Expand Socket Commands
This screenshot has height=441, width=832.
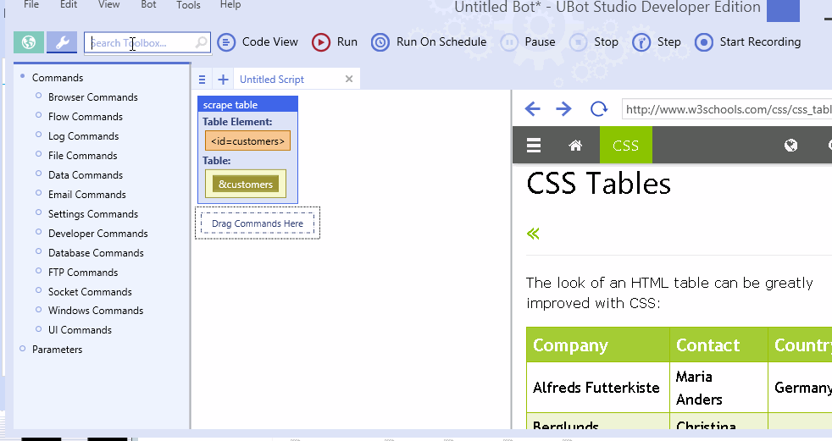coord(38,290)
